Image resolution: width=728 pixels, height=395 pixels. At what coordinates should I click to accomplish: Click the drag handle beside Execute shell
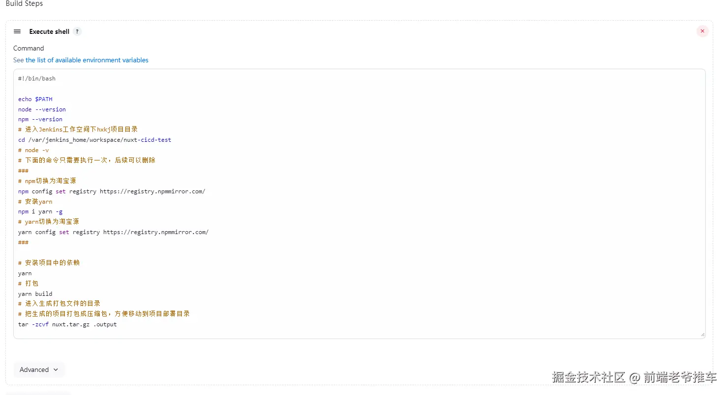(17, 31)
